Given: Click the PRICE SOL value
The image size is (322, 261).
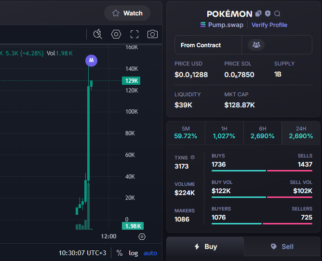Looking at the screenshot, I should [x=239, y=75].
